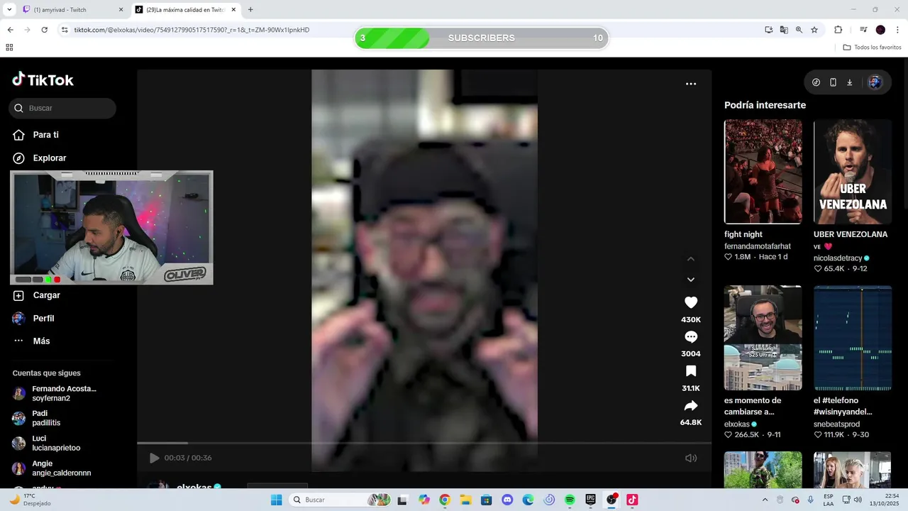
Task: Click the install app icon in address bar
Action: 768,30
